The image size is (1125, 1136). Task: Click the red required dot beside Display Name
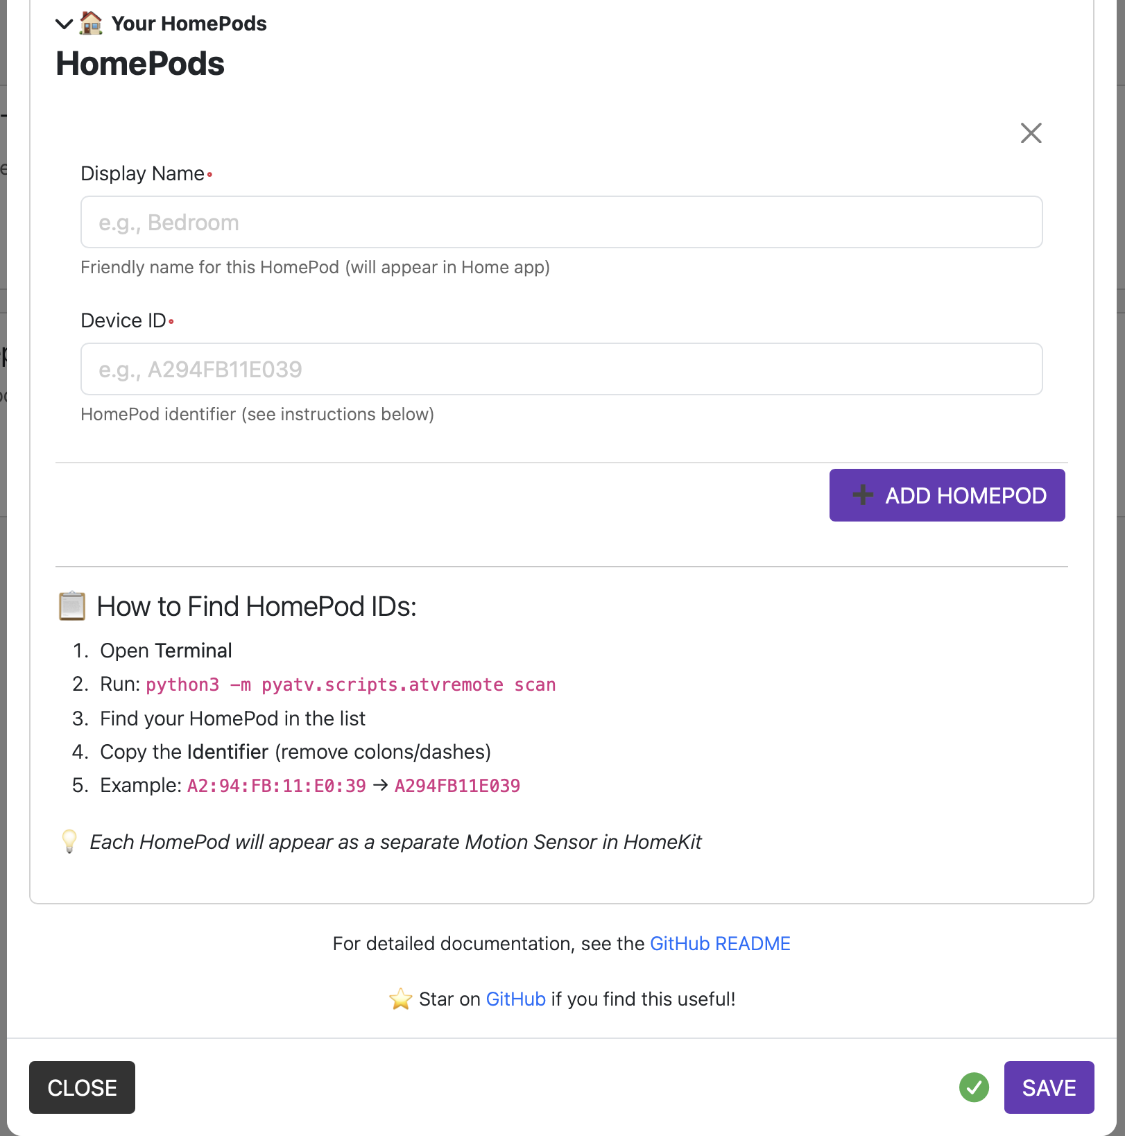(x=209, y=175)
